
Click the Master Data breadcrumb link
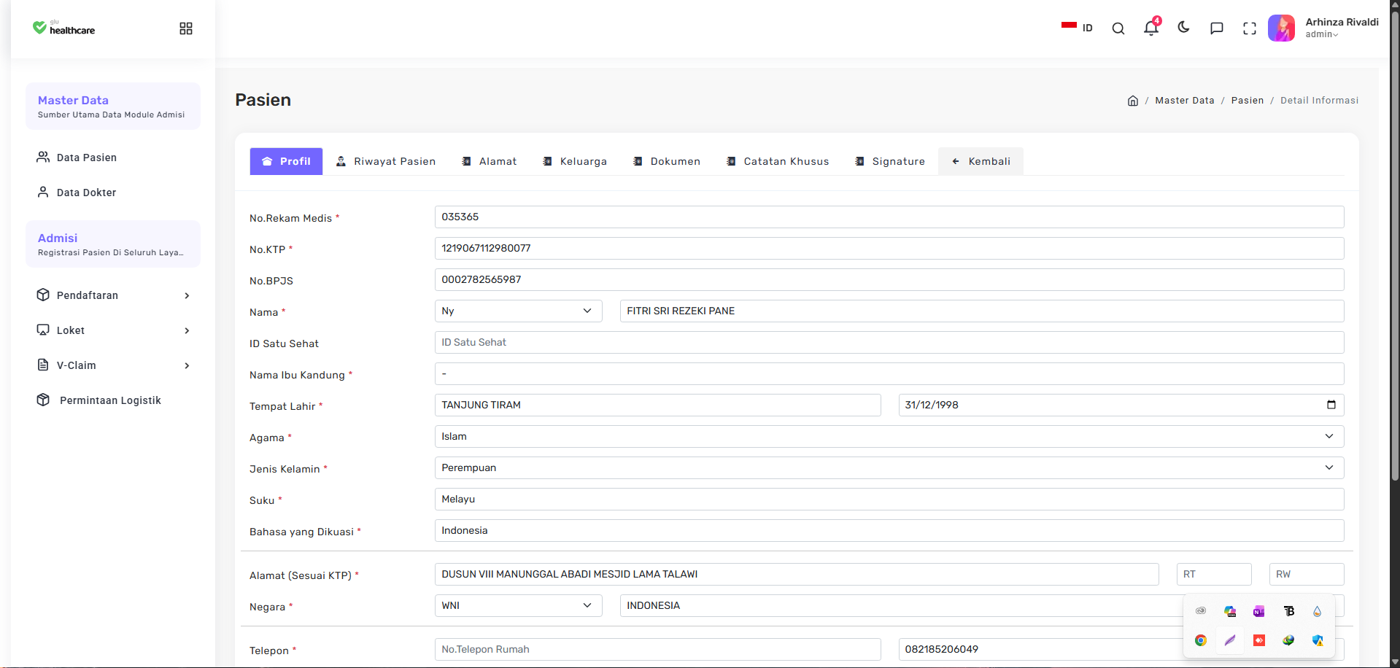(x=1185, y=101)
